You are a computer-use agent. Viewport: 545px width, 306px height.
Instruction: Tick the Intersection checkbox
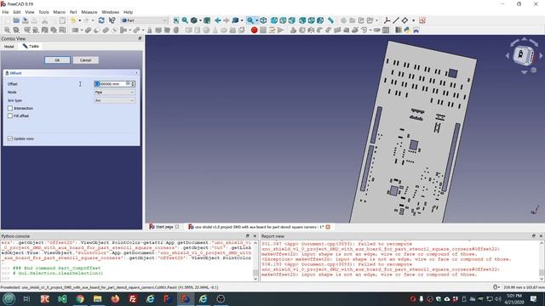pyautogui.click(x=10, y=108)
